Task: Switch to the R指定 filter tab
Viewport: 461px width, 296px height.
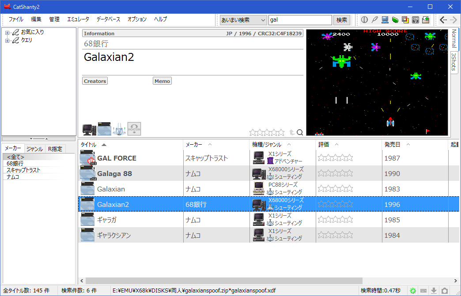Action: coord(55,149)
